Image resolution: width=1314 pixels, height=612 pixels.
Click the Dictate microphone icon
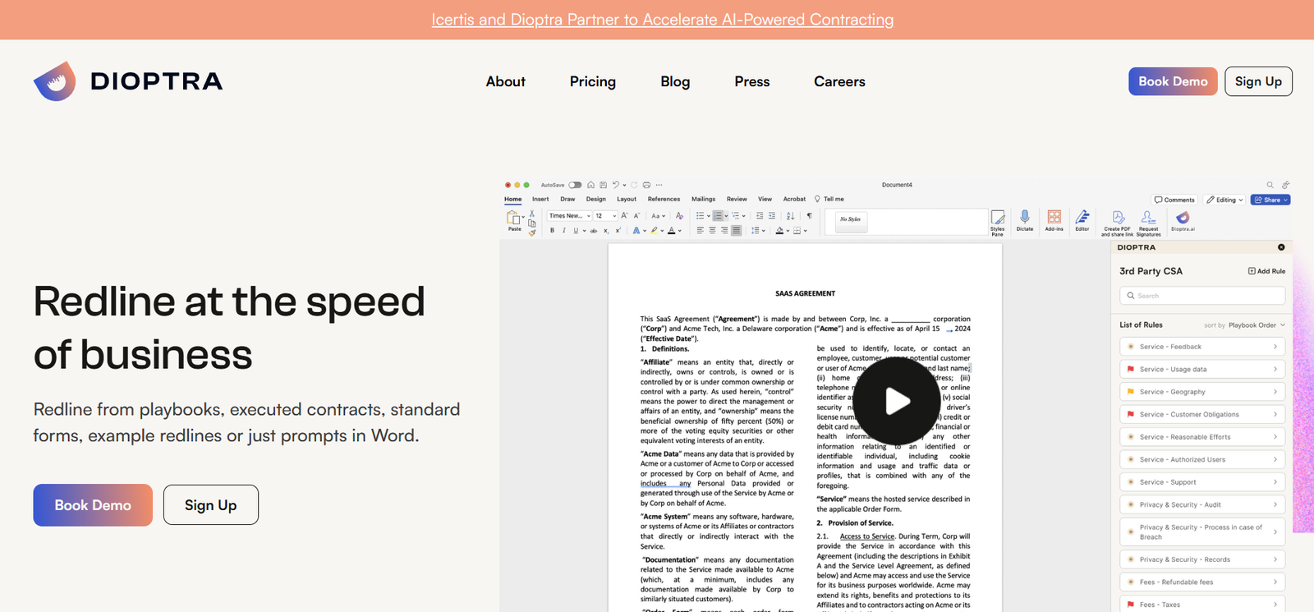pos(1025,219)
